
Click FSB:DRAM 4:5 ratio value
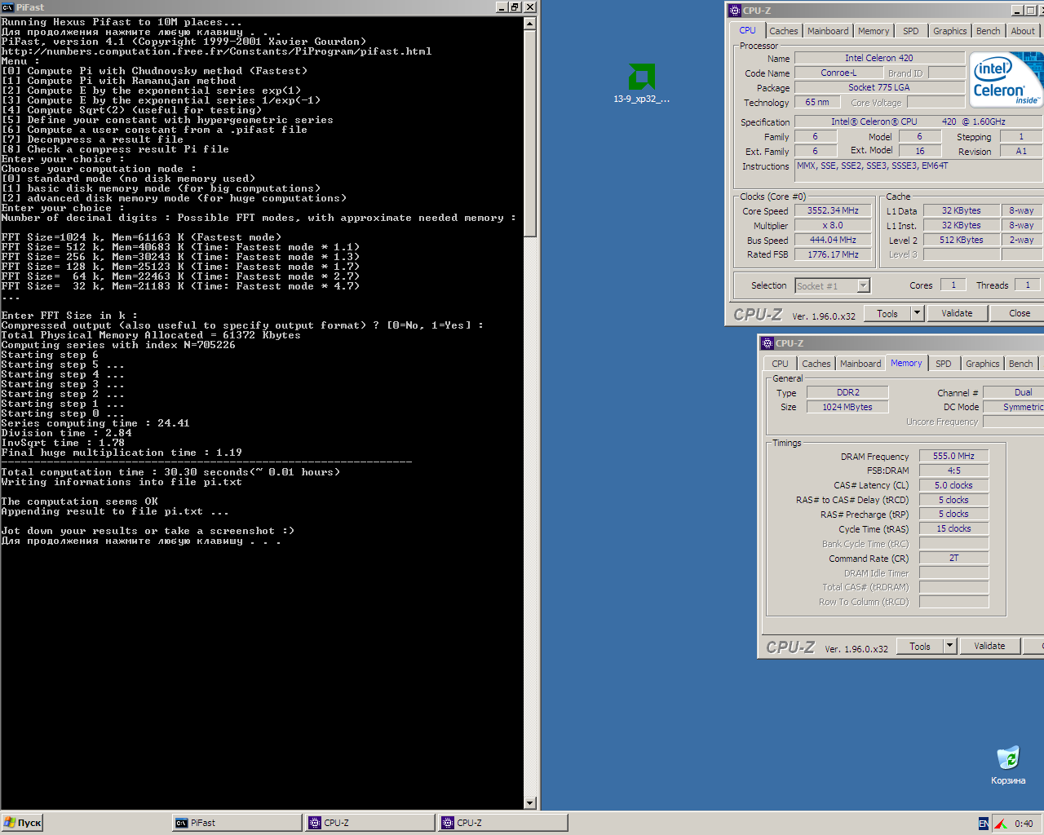point(954,471)
